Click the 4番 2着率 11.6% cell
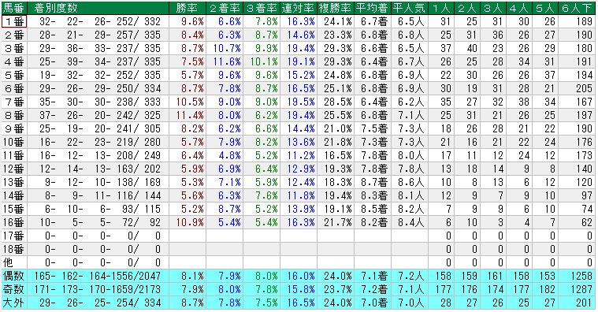 [225, 61]
